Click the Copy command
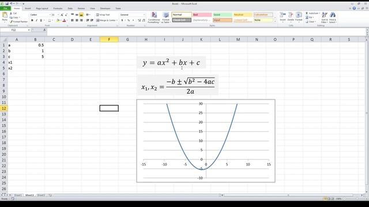 (x=14, y=18)
